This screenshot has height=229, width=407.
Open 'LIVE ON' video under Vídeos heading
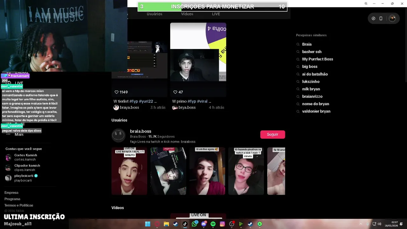pos(198,216)
